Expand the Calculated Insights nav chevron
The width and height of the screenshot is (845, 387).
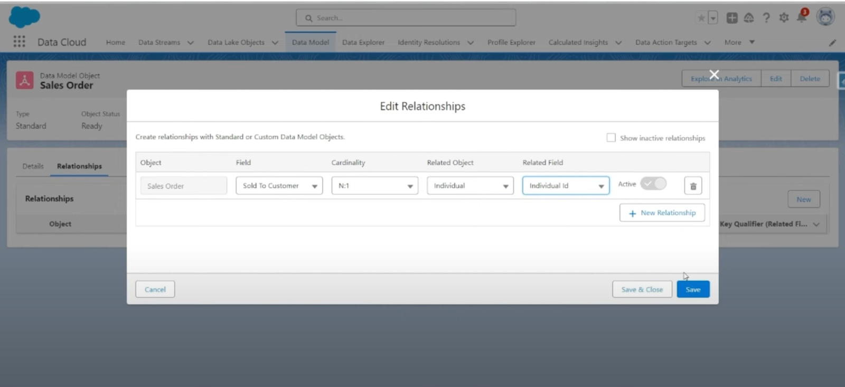coord(618,43)
